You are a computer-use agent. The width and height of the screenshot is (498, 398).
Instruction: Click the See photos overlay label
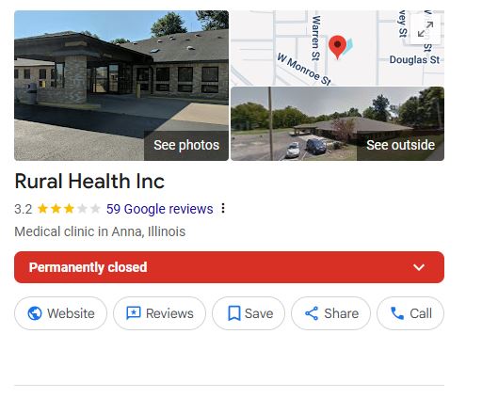[186, 145]
